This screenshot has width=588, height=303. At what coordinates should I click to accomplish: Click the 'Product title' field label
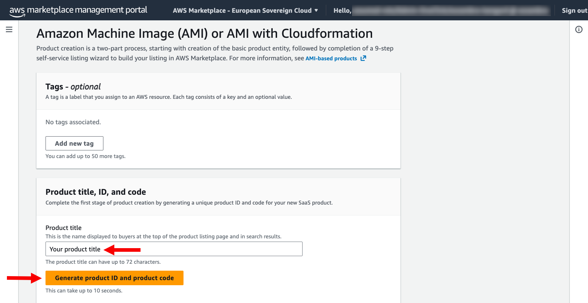[x=63, y=228]
